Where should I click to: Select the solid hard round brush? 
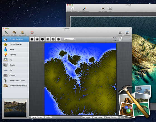point(42,39)
